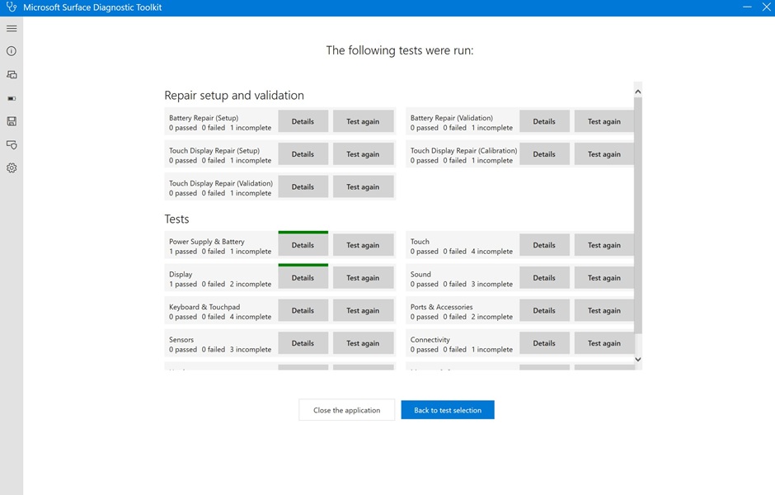Screen dimensions: 775x495
Task: Run the Sensors test again
Action: tap(364, 342)
